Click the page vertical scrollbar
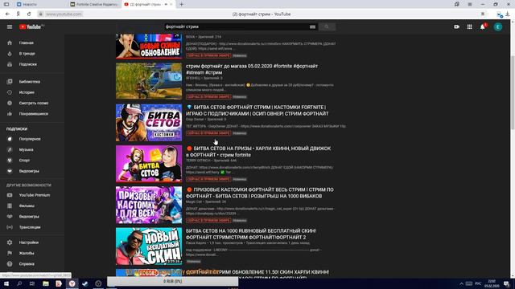515x289 pixels. 513,92
